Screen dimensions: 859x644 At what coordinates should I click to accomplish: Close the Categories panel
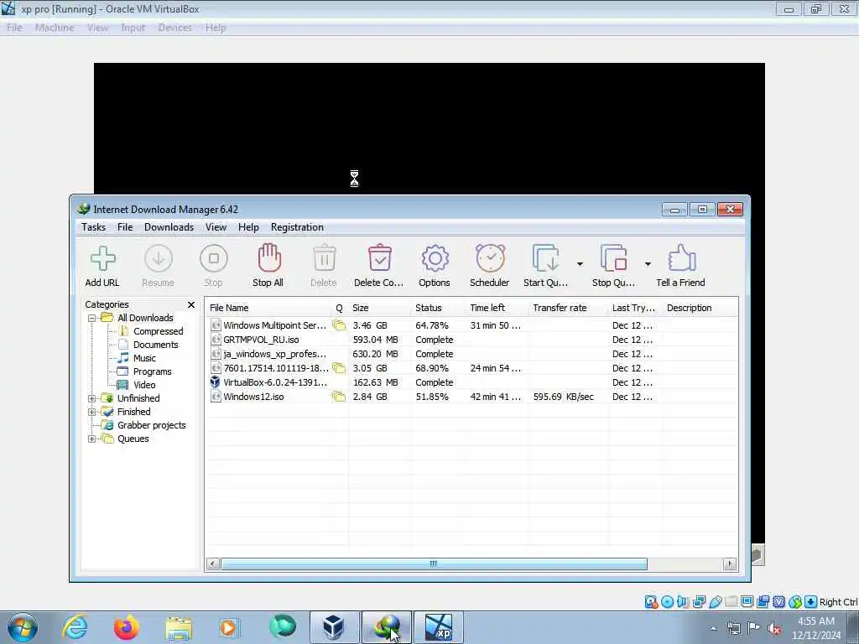pos(191,304)
